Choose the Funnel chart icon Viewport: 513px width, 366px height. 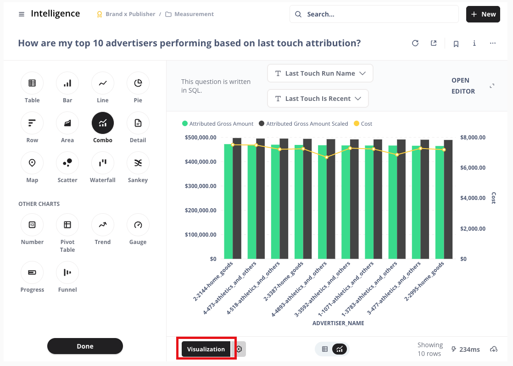tap(67, 272)
